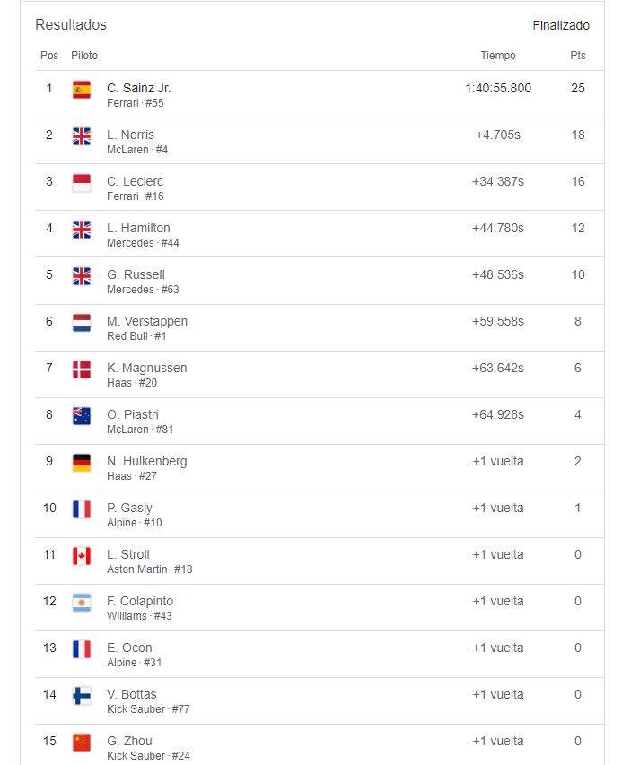The width and height of the screenshot is (622, 765).
Task: Click the Tiempo column header
Action: click(x=497, y=56)
